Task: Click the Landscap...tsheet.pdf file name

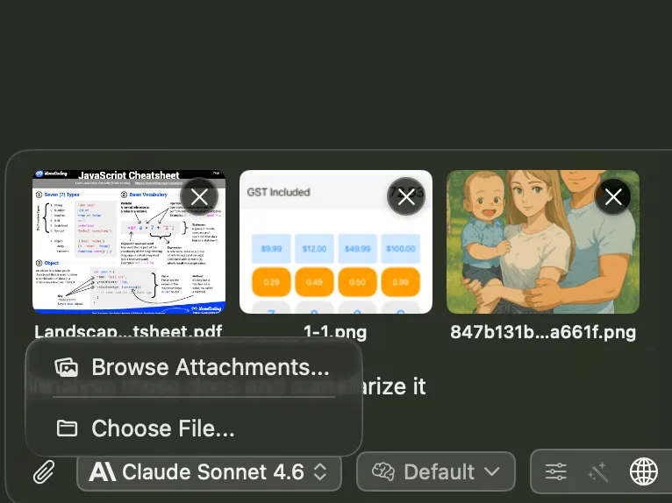Action: click(x=129, y=332)
